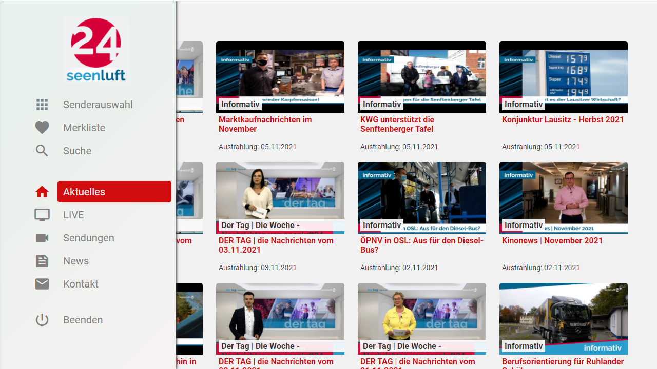Open the title 'Marktkaufnachrichten im November'

pyautogui.click(x=265, y=124)
